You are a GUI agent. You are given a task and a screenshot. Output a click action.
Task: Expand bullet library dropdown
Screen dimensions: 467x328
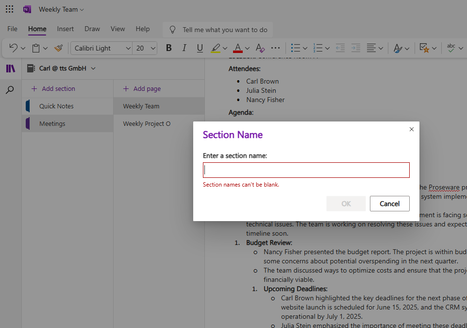click(x=305, y=48)
